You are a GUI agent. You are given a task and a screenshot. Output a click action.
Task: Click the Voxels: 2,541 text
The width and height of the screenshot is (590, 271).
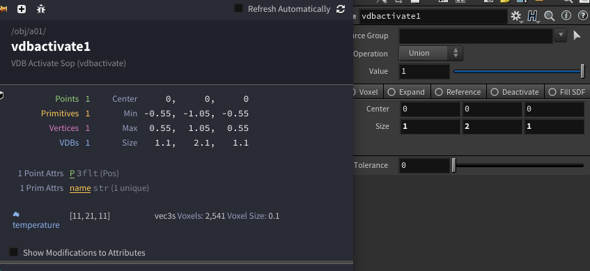pyautogui.click(x=201, y=216)
